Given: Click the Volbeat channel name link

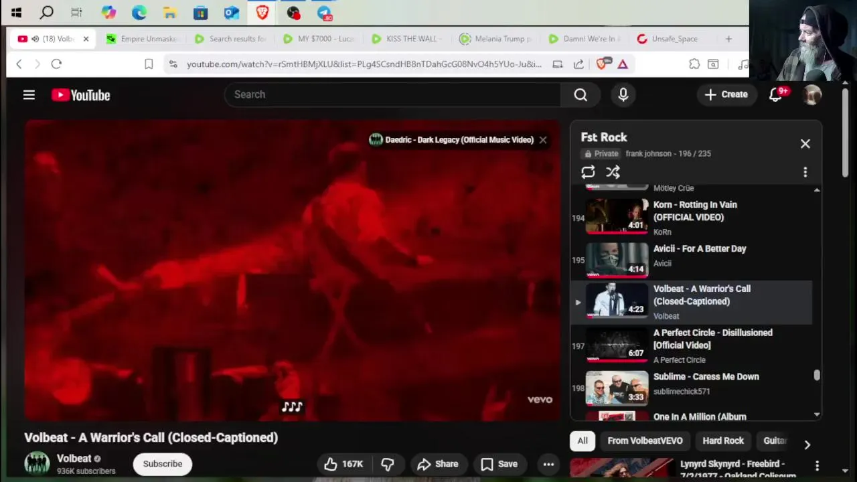Looking at the screenshot, I should (x=74, y=459).
